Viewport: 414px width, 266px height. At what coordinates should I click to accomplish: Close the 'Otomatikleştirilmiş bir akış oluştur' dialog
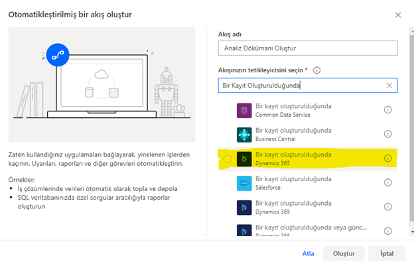click(x=398, y=15)
